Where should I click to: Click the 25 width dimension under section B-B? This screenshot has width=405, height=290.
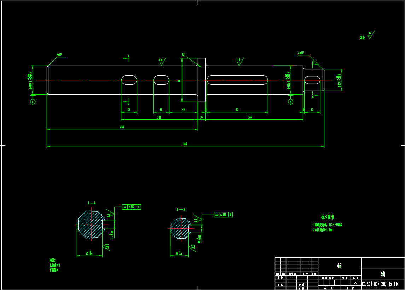[x=179, y=253]
